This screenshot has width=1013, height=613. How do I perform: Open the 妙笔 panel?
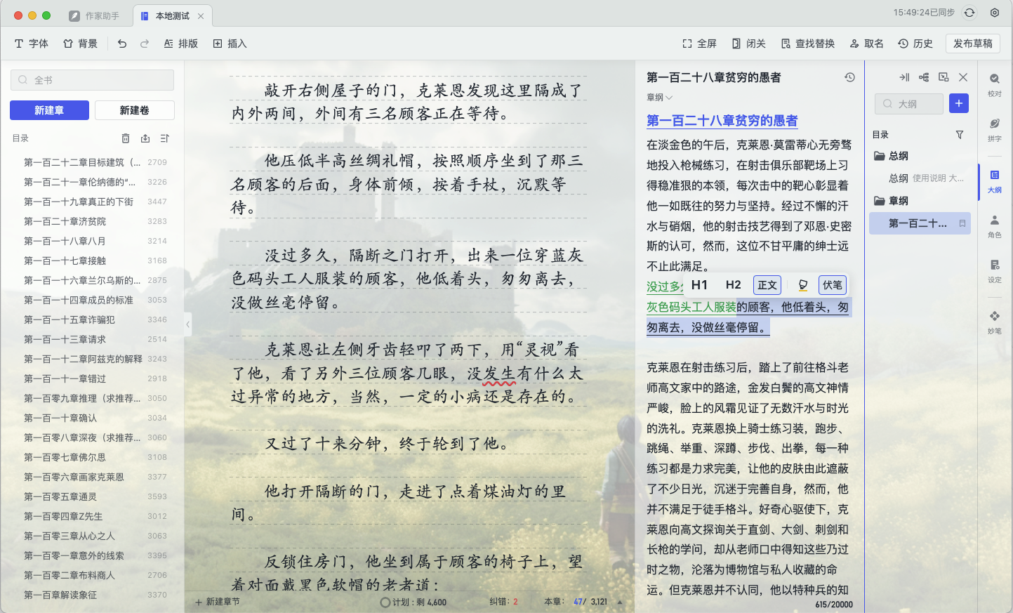click(995, 322)
